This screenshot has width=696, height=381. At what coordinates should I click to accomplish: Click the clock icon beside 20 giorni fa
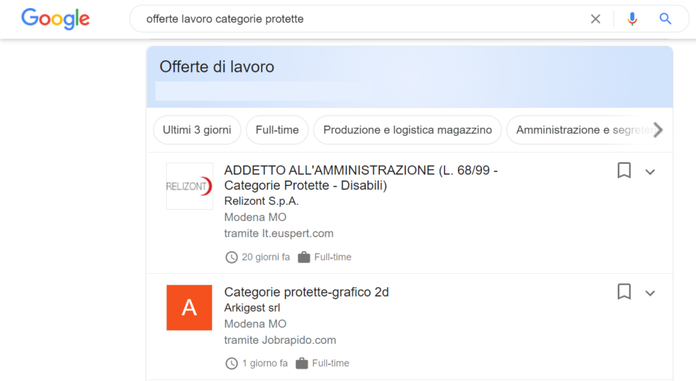tap(231, 257)
